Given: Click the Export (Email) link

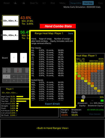Looking at the screenshot, I should point(52,104).
